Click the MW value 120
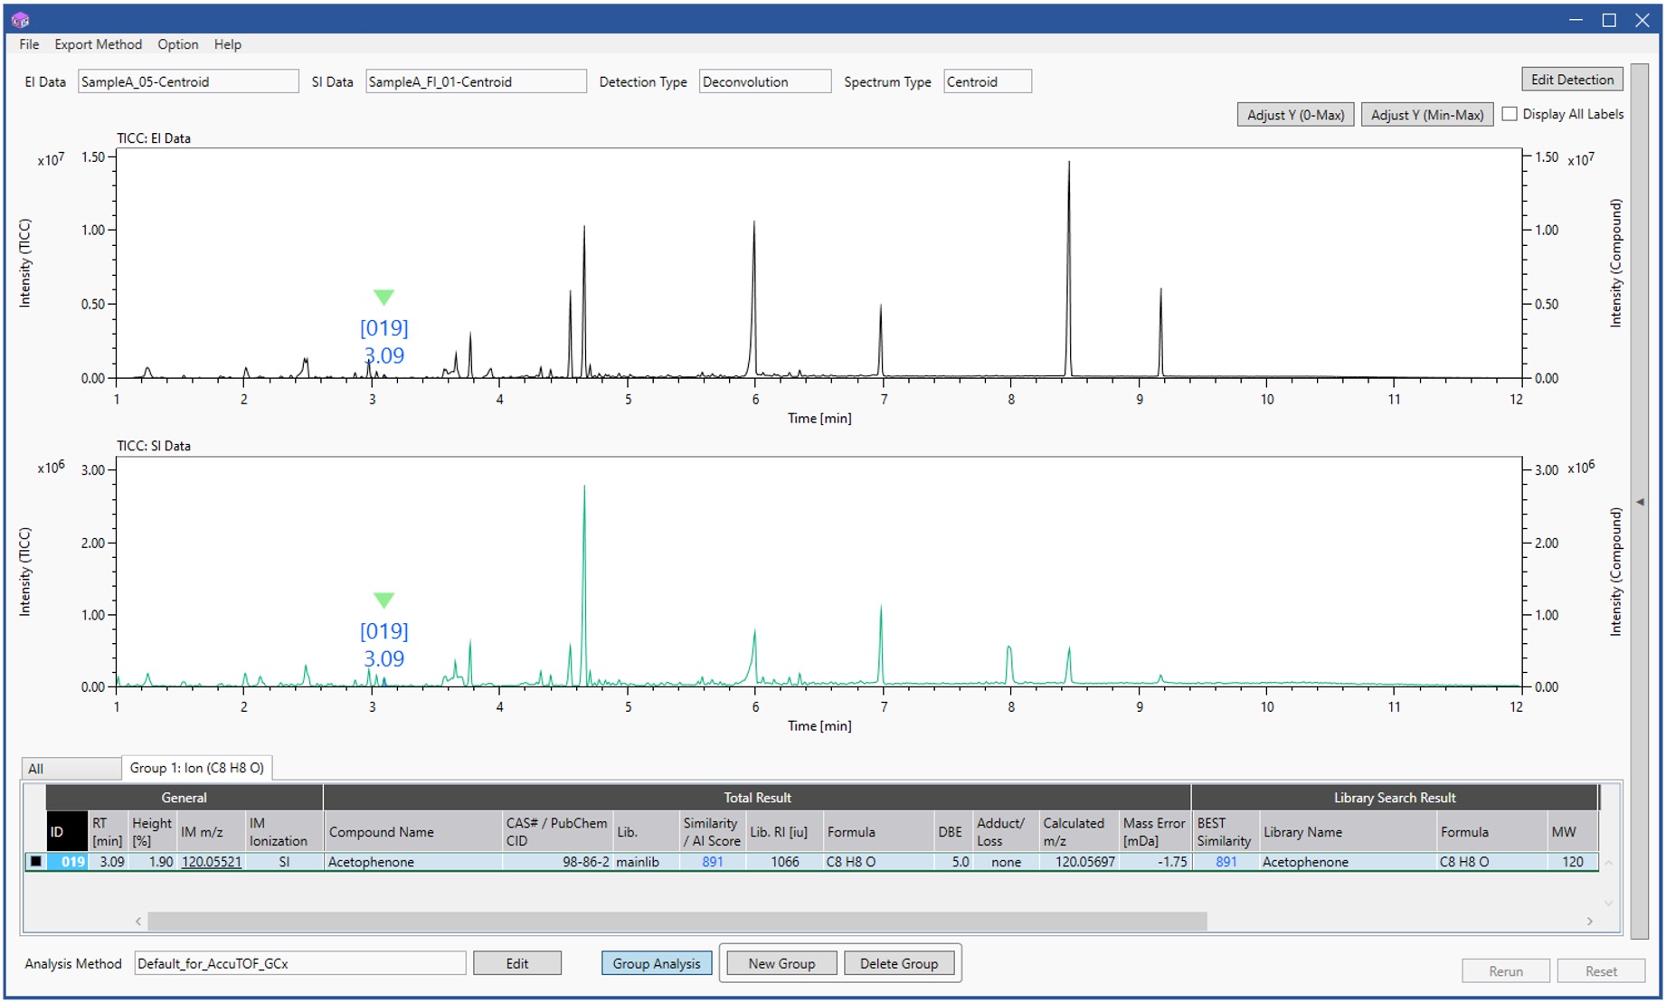 (x=1573, y=862)
